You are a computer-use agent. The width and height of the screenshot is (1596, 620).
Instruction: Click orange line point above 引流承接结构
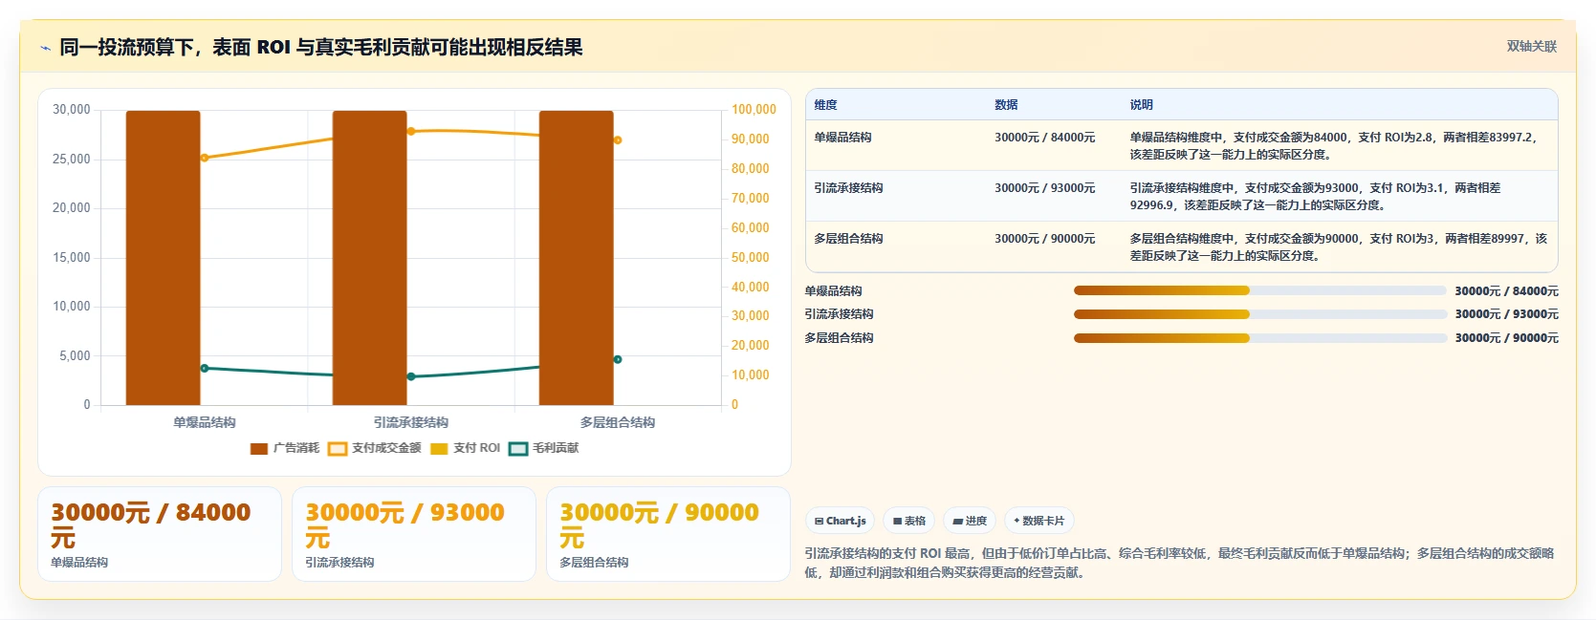tap(411, 131)
